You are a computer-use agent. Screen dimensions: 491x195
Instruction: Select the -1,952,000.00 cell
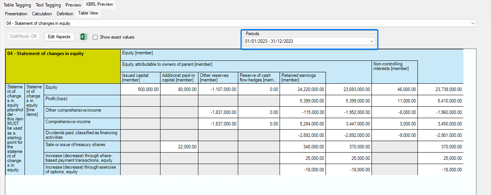pos(349,112)
